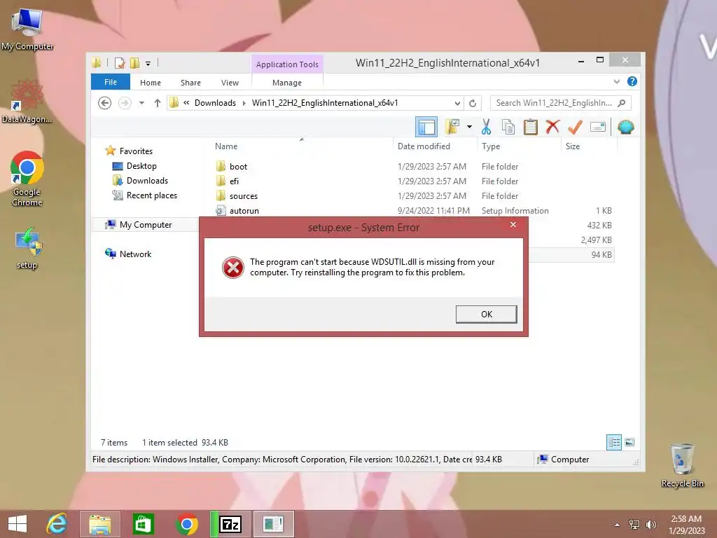Screen dimensions: 717x538
Task: Click the volume speaker tray icon
Action: point(650,525)
